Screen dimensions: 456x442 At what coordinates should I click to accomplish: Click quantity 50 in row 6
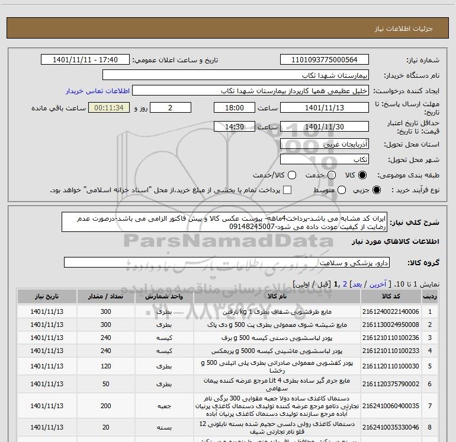(x=105, y=384)
